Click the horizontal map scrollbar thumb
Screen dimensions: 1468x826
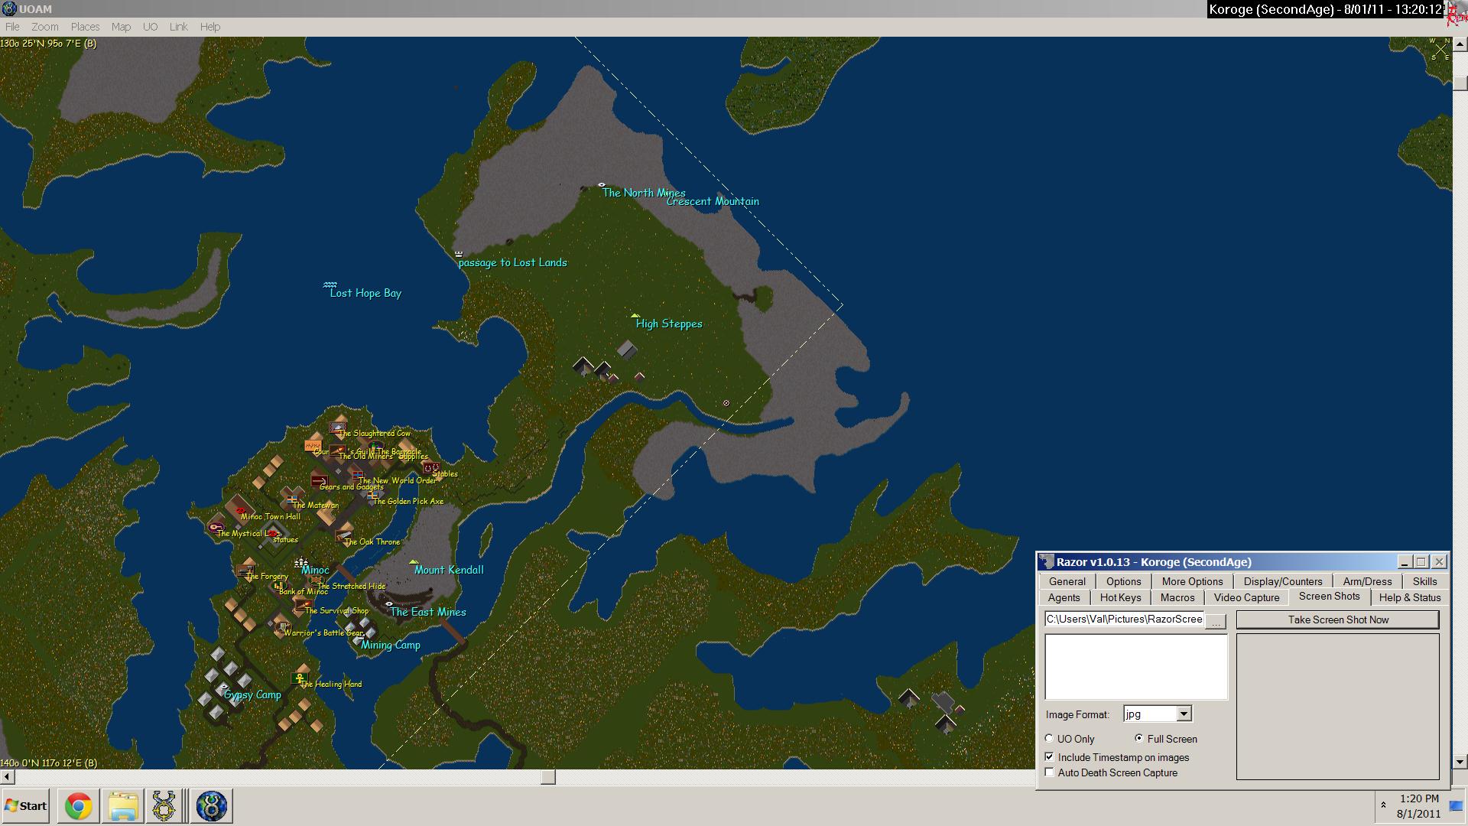click(x=548, y=777)
